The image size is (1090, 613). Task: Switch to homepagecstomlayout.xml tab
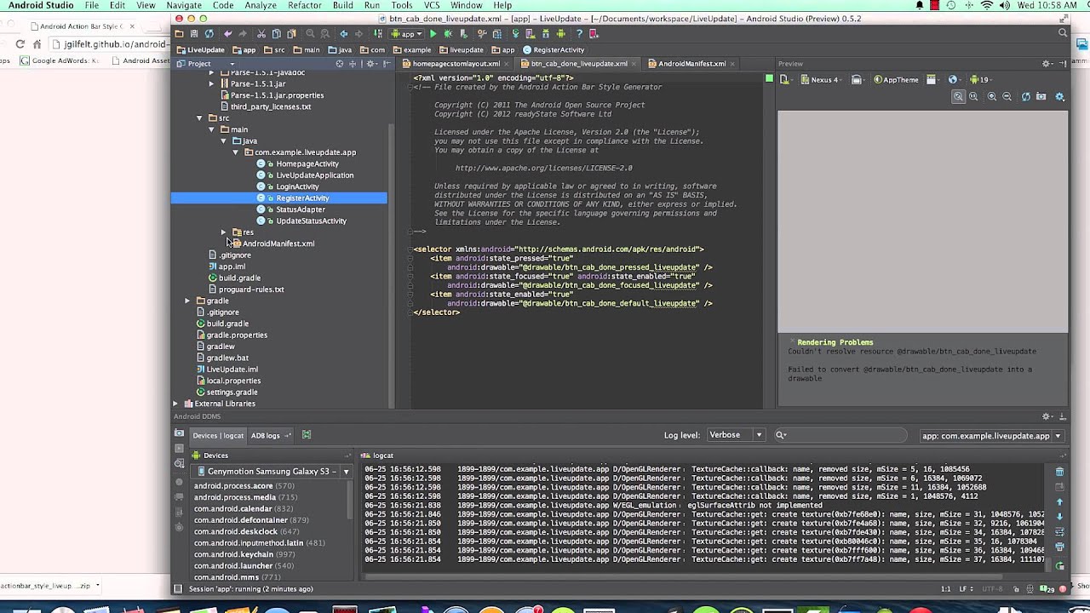pos(456,63)
